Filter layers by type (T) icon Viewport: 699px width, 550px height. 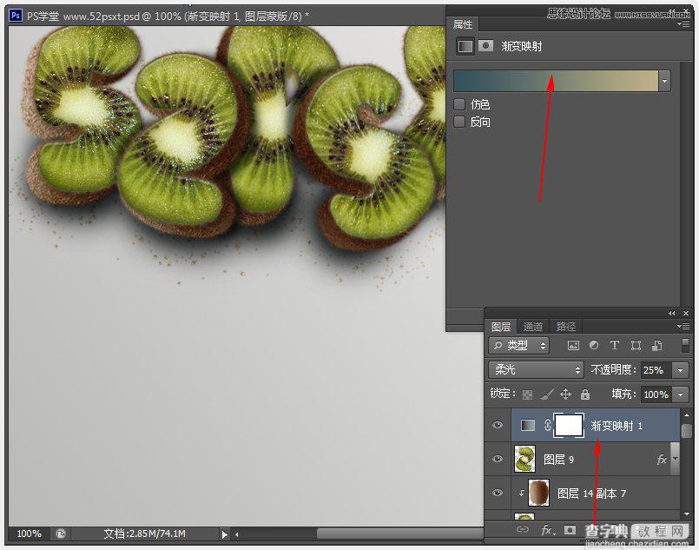coord(614,345)
